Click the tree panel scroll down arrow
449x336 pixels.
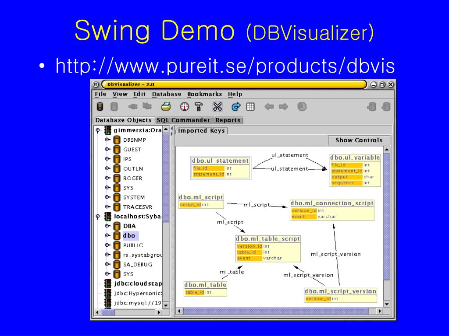166,305
